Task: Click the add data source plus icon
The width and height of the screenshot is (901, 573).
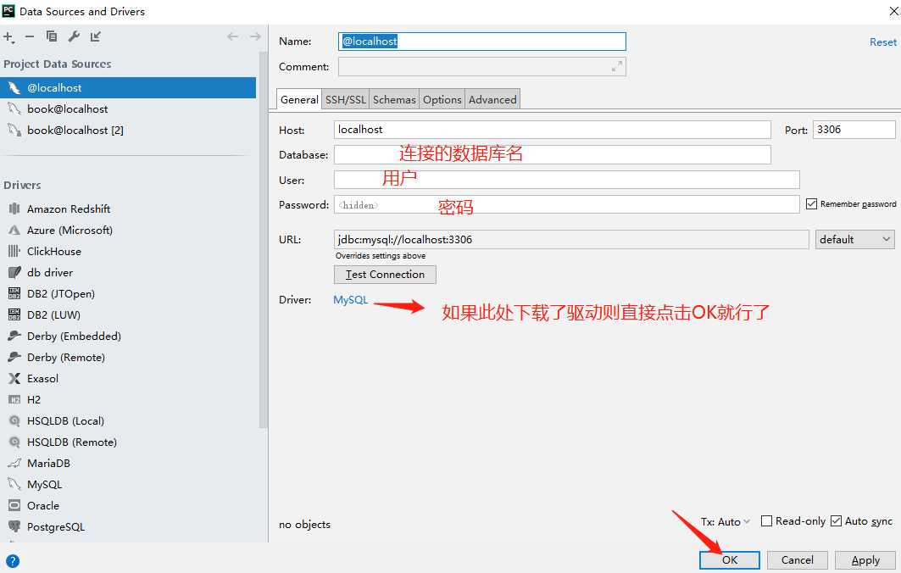Action: click(x=8, y=36)
